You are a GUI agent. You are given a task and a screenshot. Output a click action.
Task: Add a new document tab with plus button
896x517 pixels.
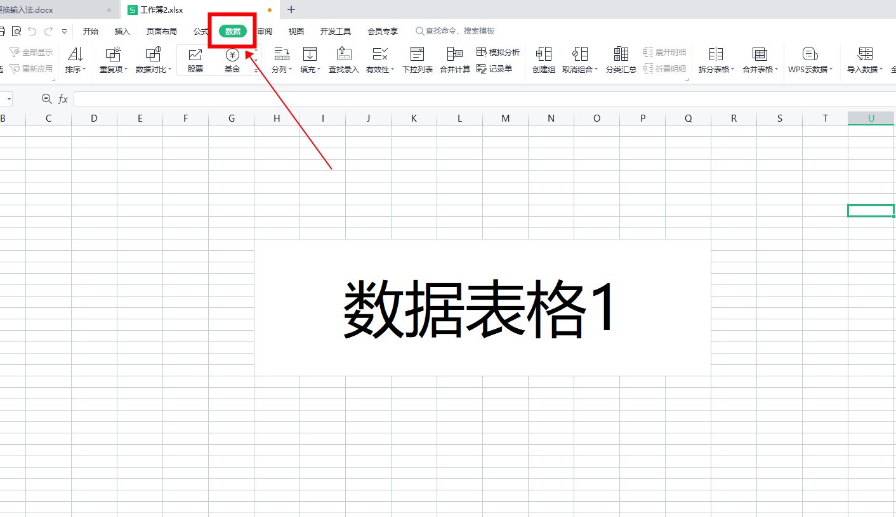coord(291,10)
